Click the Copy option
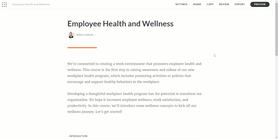 pos(210,4)
